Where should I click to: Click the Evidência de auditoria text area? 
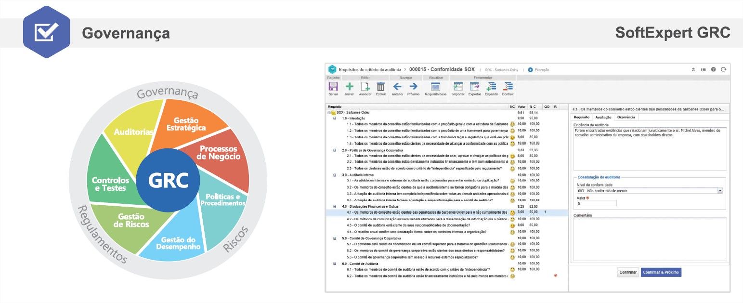tap(650, 148)
